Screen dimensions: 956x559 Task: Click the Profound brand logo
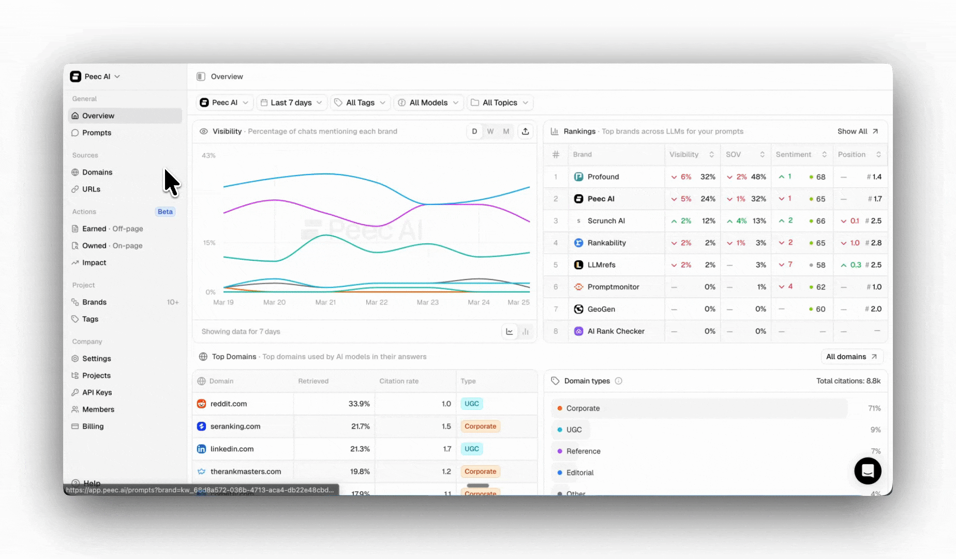[x=579, y=177]
